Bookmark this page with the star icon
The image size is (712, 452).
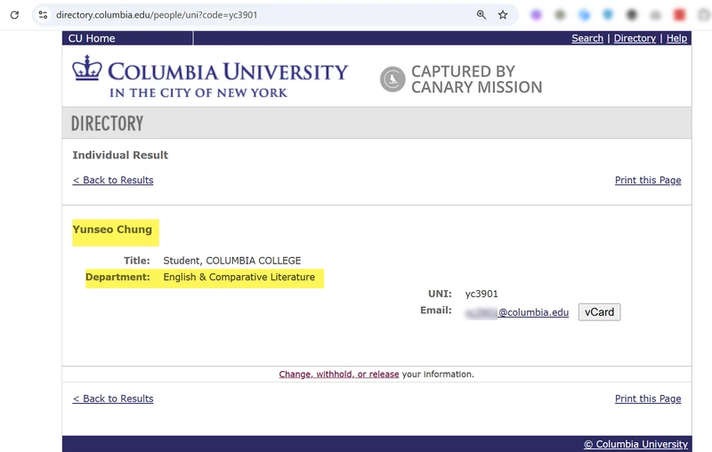click(x=503, y=15)
